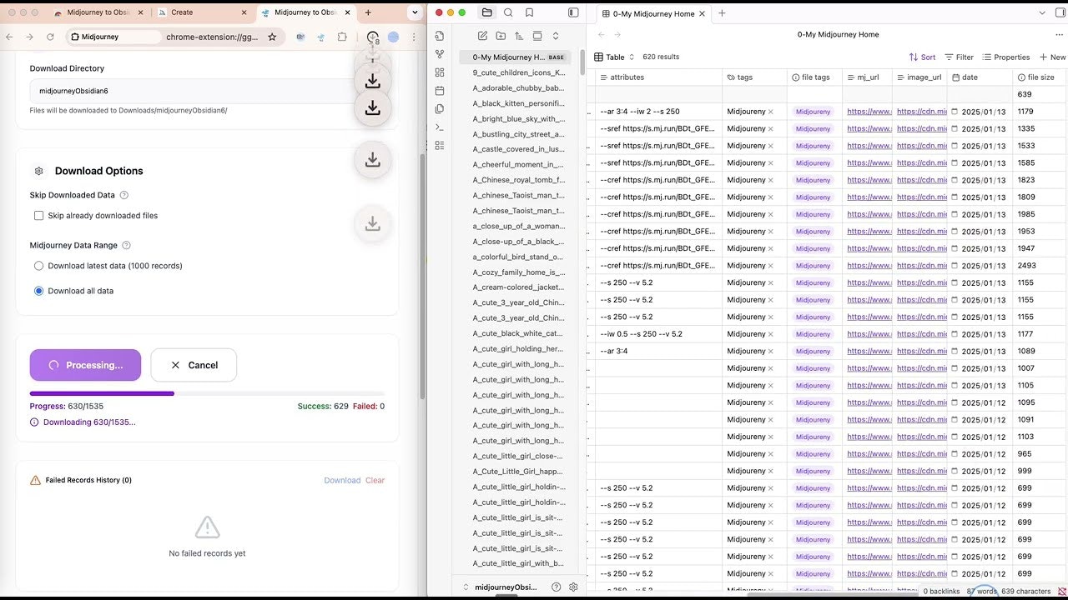Open Chrome three-dot menu
This screenshot has width=1068, height=600.
coord(415,37)
